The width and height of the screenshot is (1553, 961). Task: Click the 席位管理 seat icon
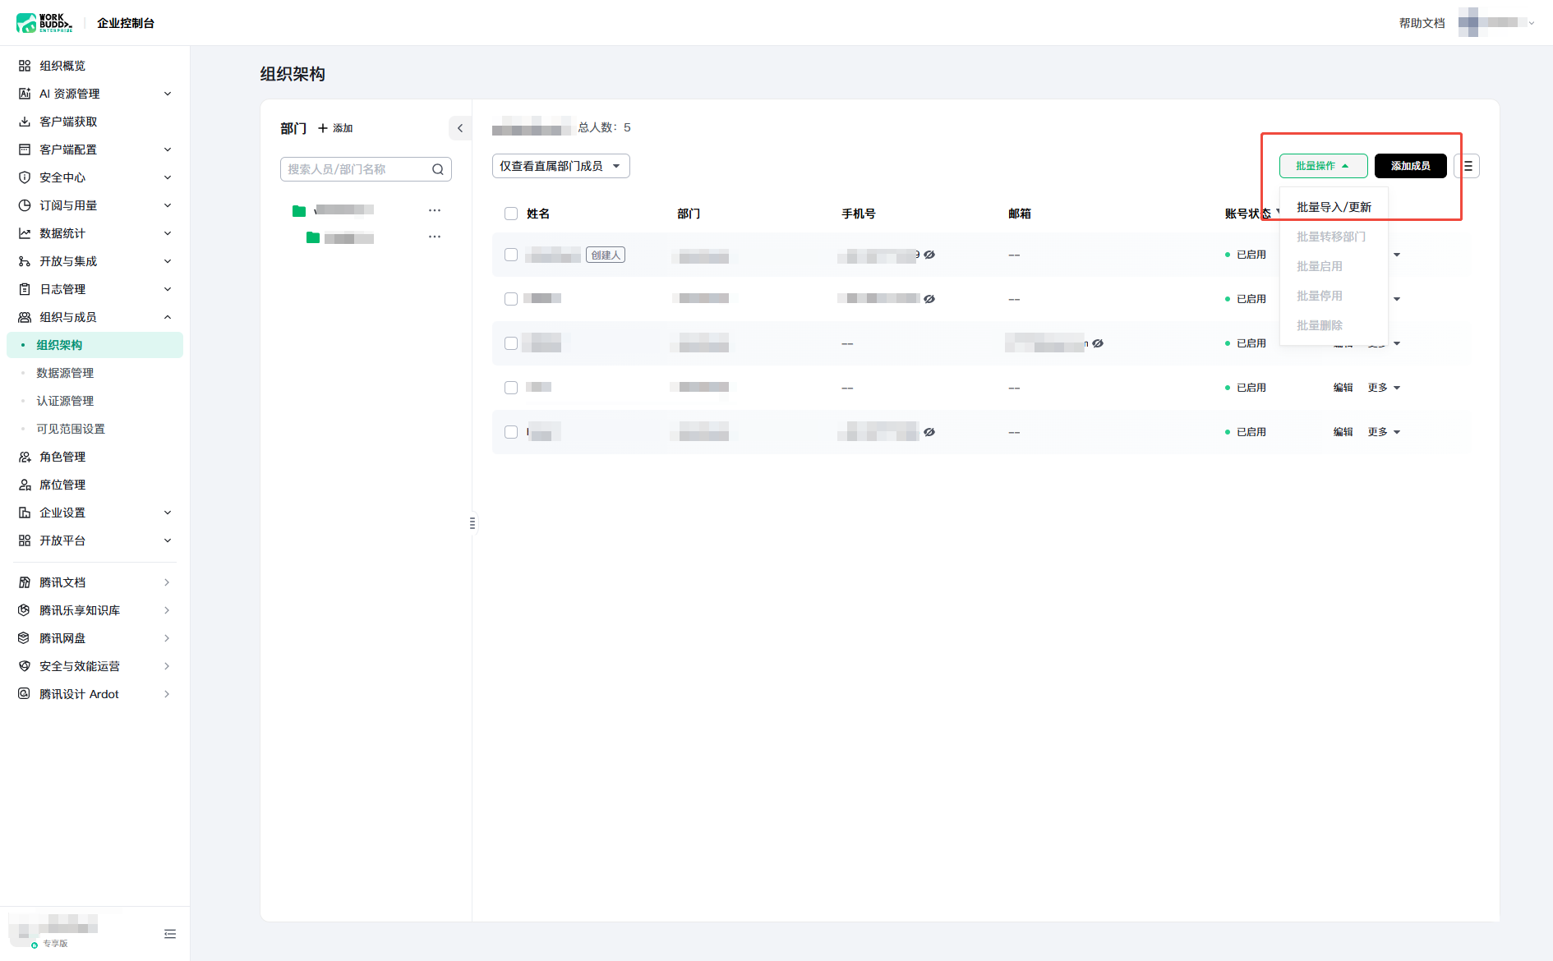point(25,485)
